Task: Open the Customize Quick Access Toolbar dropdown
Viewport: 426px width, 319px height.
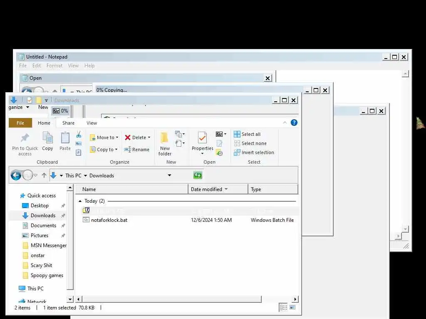Action: [x=47, y=100]
